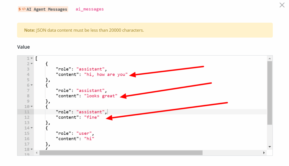The height and width of the screenshot is (166, 289).
Task: Click the vertical scrollbar thumb in editor
Action: click(270, 93)
